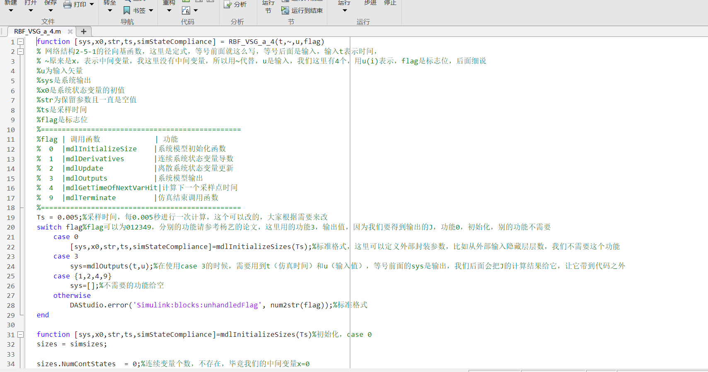Expand the Print (打印) dropdown arrow

(92, 4)
